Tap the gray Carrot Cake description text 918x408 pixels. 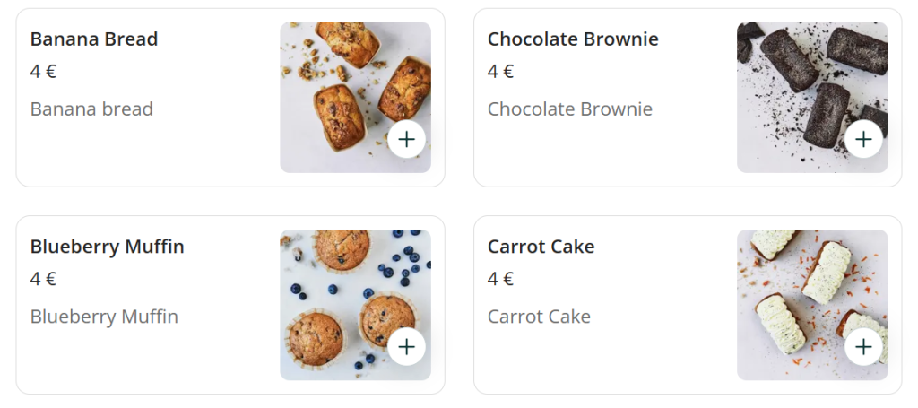tap(539, 317)
